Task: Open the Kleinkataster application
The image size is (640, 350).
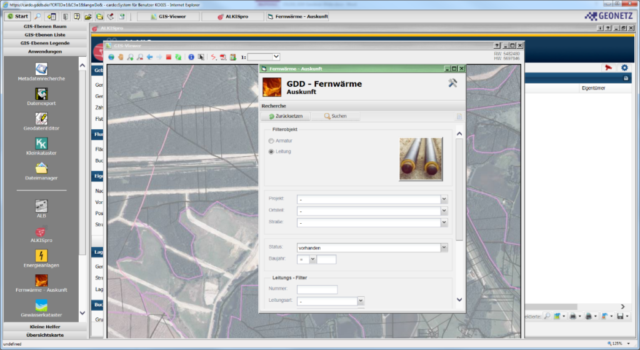Action: point(41,144)
